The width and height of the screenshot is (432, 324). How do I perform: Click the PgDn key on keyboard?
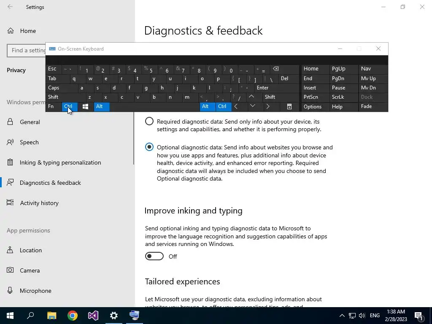pos(344,78)
